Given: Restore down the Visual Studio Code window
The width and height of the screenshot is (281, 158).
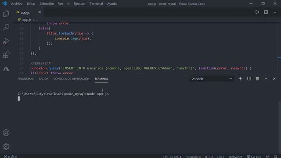Looking at the screenshot, I should click(x=263, y=4).
